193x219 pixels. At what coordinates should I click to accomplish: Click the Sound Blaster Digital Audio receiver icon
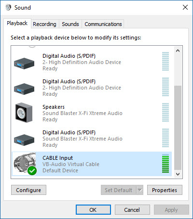tap(24, 140)
